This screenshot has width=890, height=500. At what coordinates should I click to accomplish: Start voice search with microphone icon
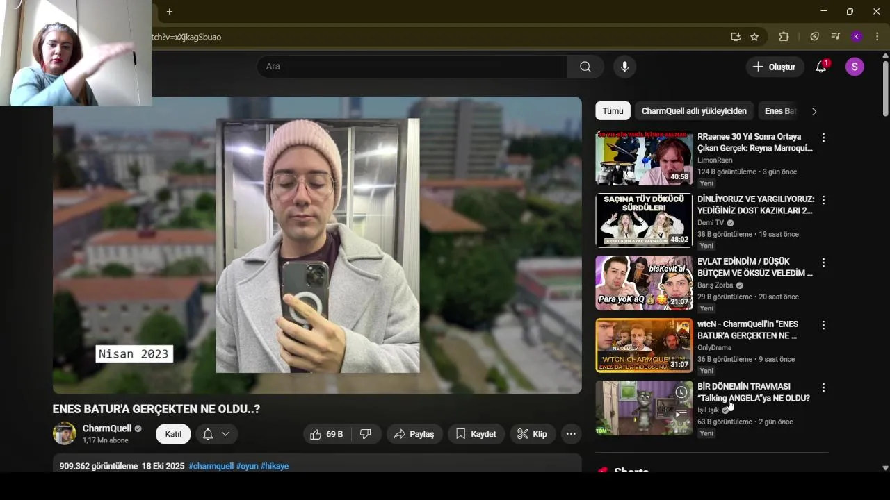(624, 67)
